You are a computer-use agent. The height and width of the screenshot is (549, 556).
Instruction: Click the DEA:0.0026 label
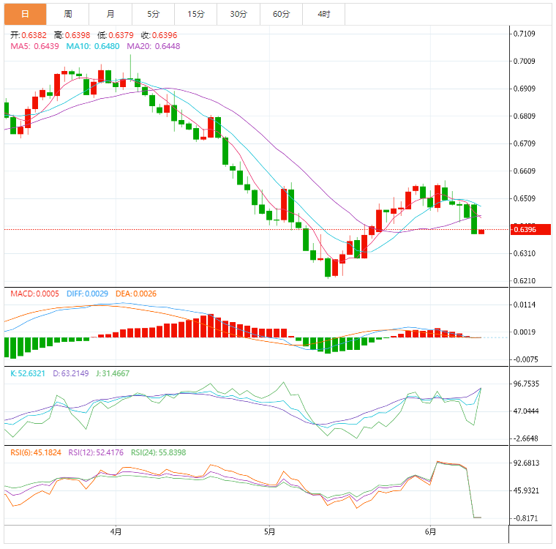click(136, 294)
